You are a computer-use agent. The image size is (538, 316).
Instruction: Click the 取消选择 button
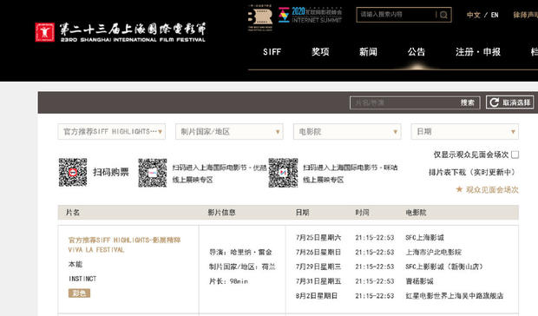click(510, 102)
